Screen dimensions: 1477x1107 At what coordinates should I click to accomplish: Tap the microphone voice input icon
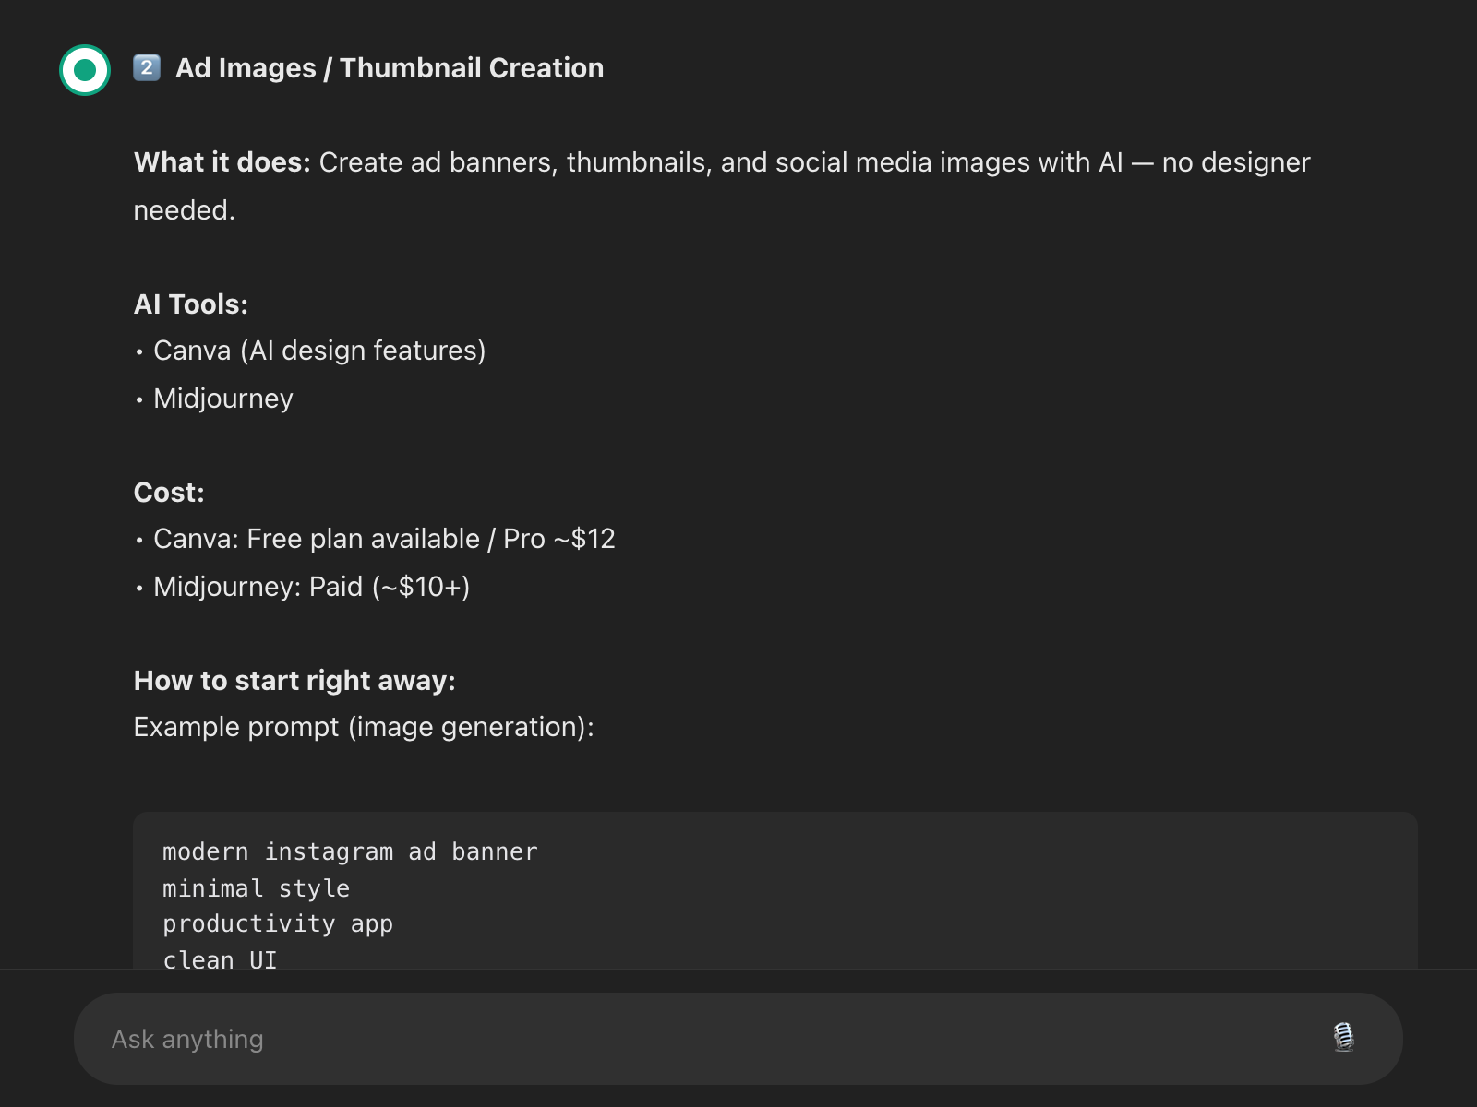click(x=1343, y=1038)
